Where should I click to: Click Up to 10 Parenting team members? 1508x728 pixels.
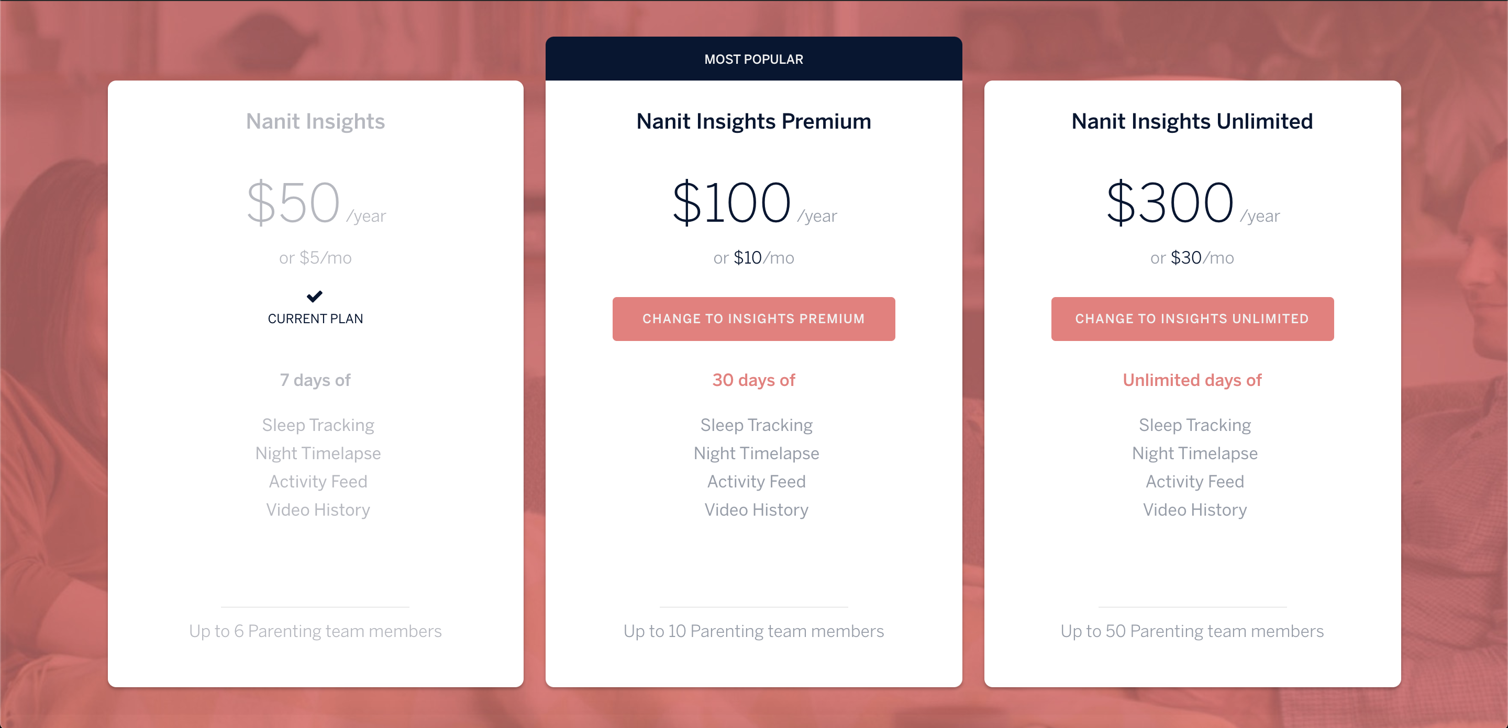click(x=753, y=631)
